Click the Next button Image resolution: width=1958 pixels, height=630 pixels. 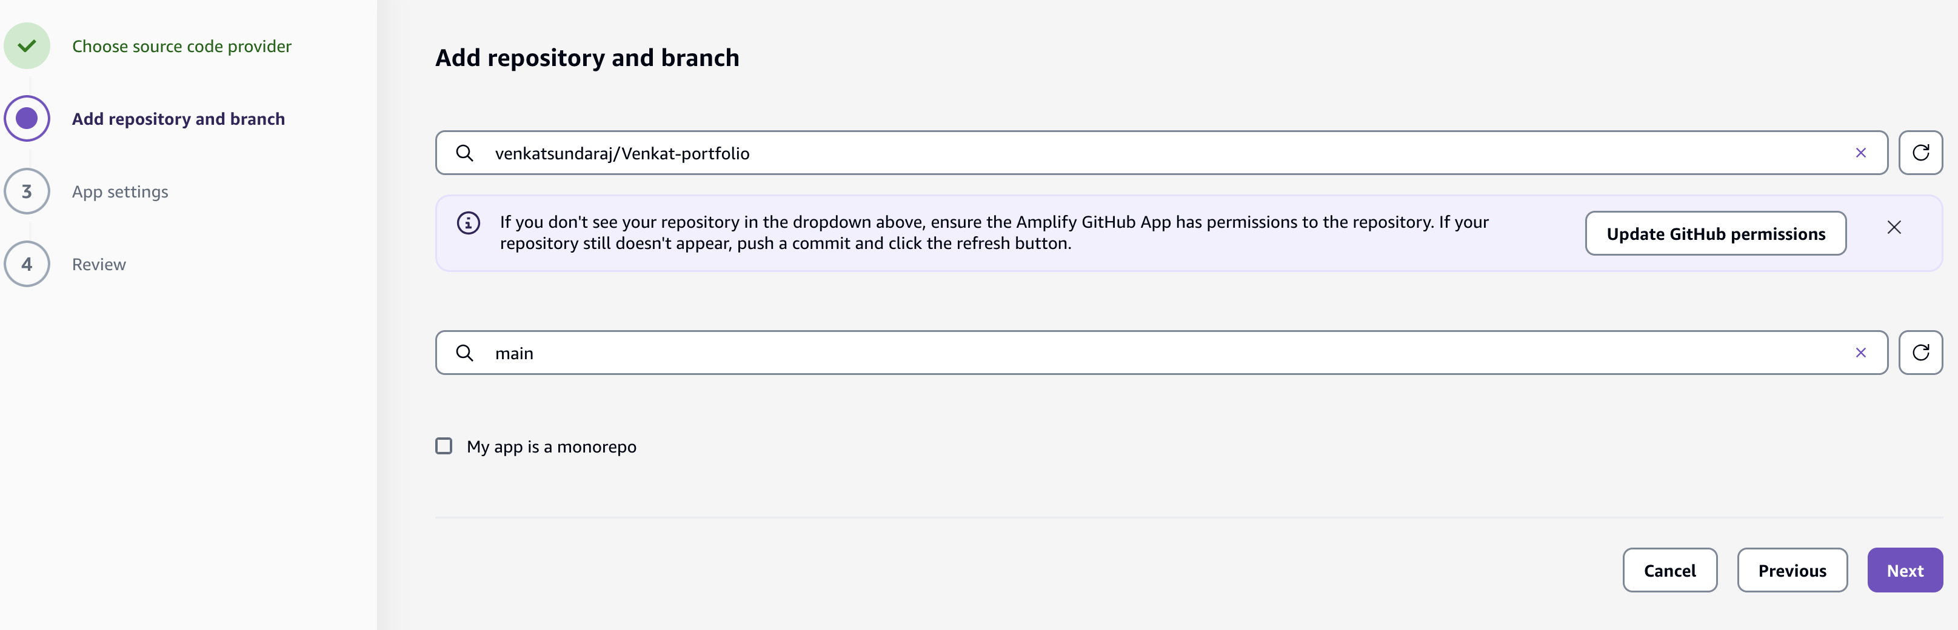click(1905, 570)
